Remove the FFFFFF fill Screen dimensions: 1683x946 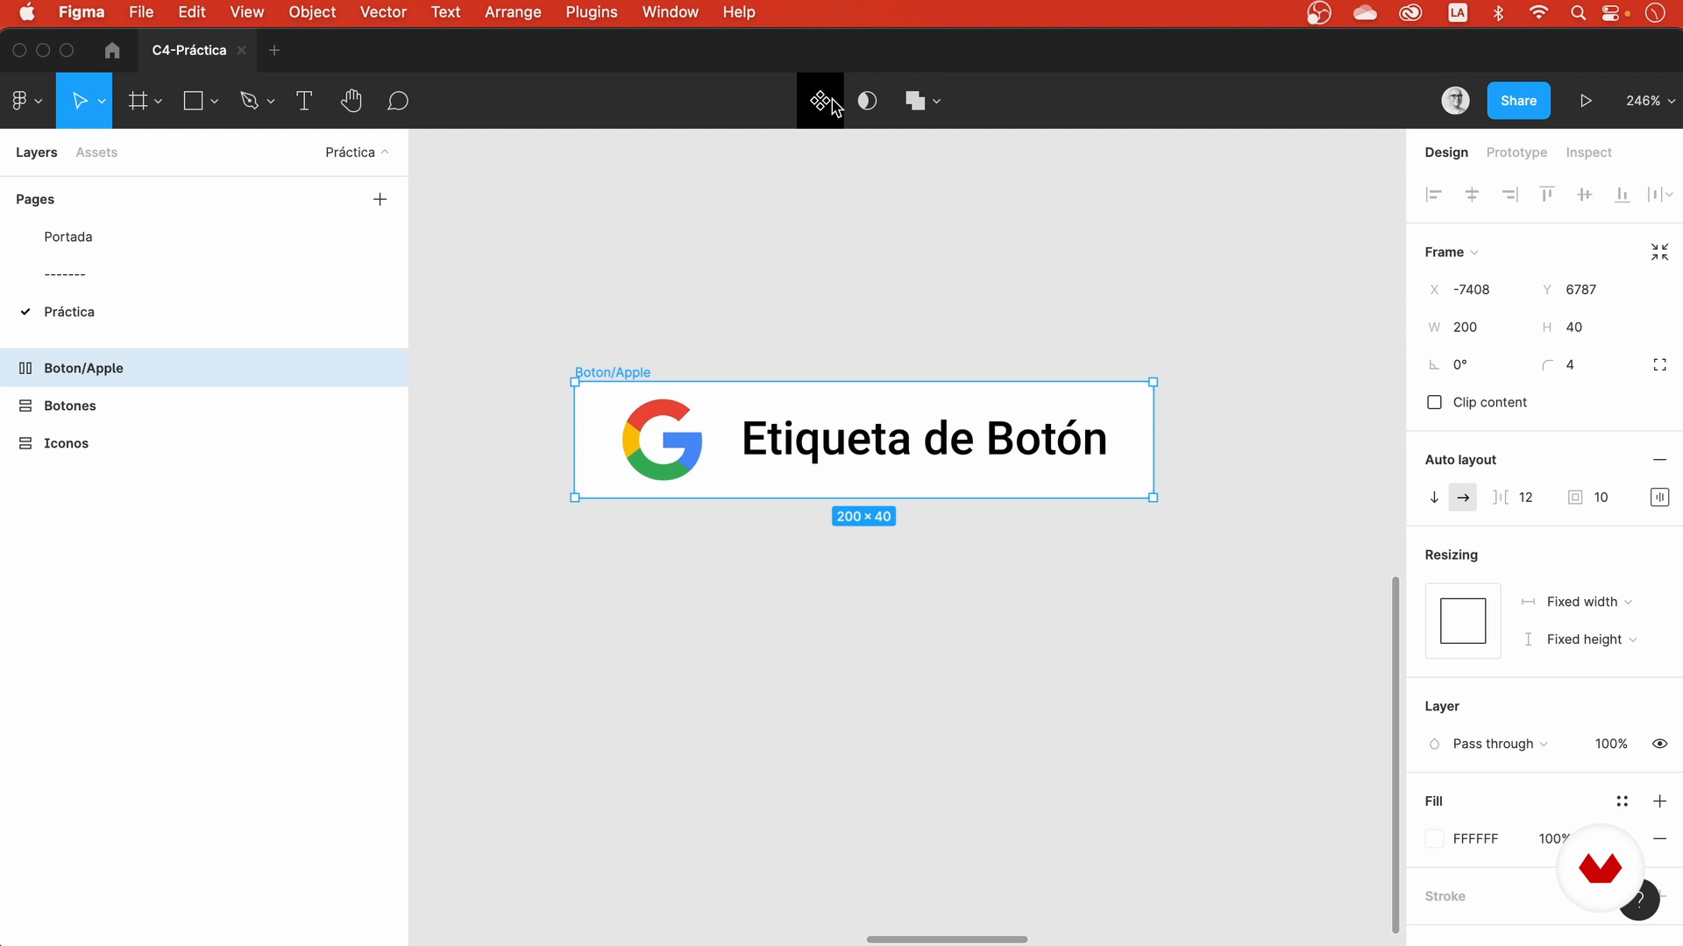click(1659, 838)
